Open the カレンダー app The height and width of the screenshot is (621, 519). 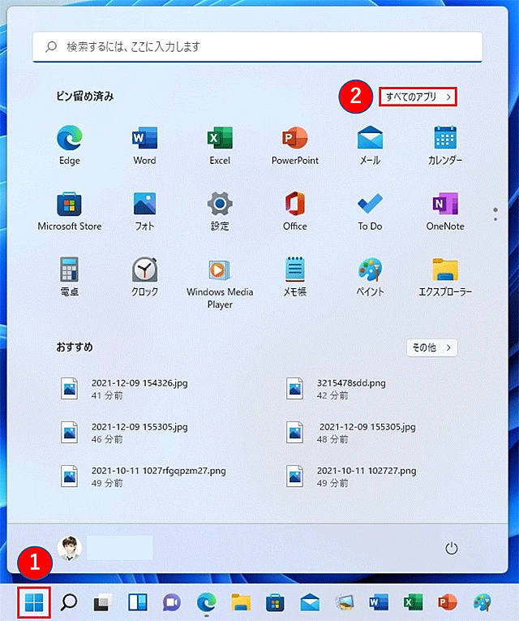tap(445, 145)
